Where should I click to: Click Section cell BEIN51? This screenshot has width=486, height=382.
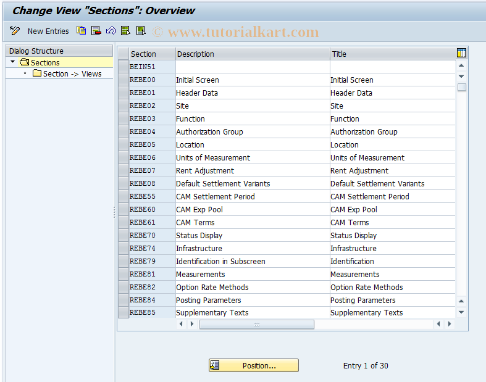pyautogui.click(x=152, y=67)
